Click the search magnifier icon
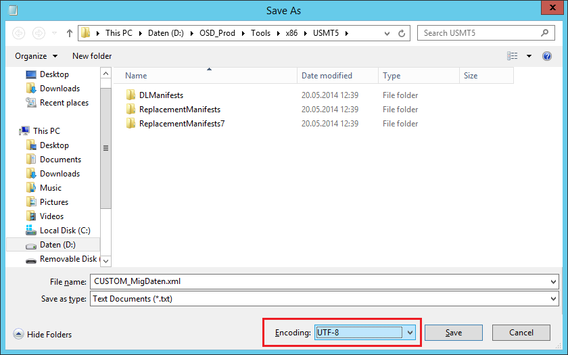This screenshot has height=355, width=568. point(544,32)
